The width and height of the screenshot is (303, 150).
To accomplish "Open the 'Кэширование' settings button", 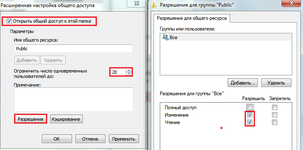I will click(67, 119).
